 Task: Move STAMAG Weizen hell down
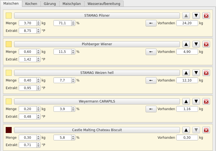click(196, 73)
